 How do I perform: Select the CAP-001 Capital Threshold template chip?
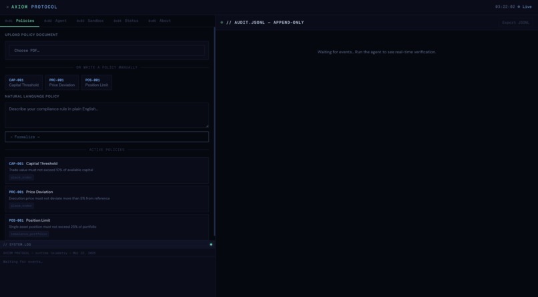[x=23, y=83]
